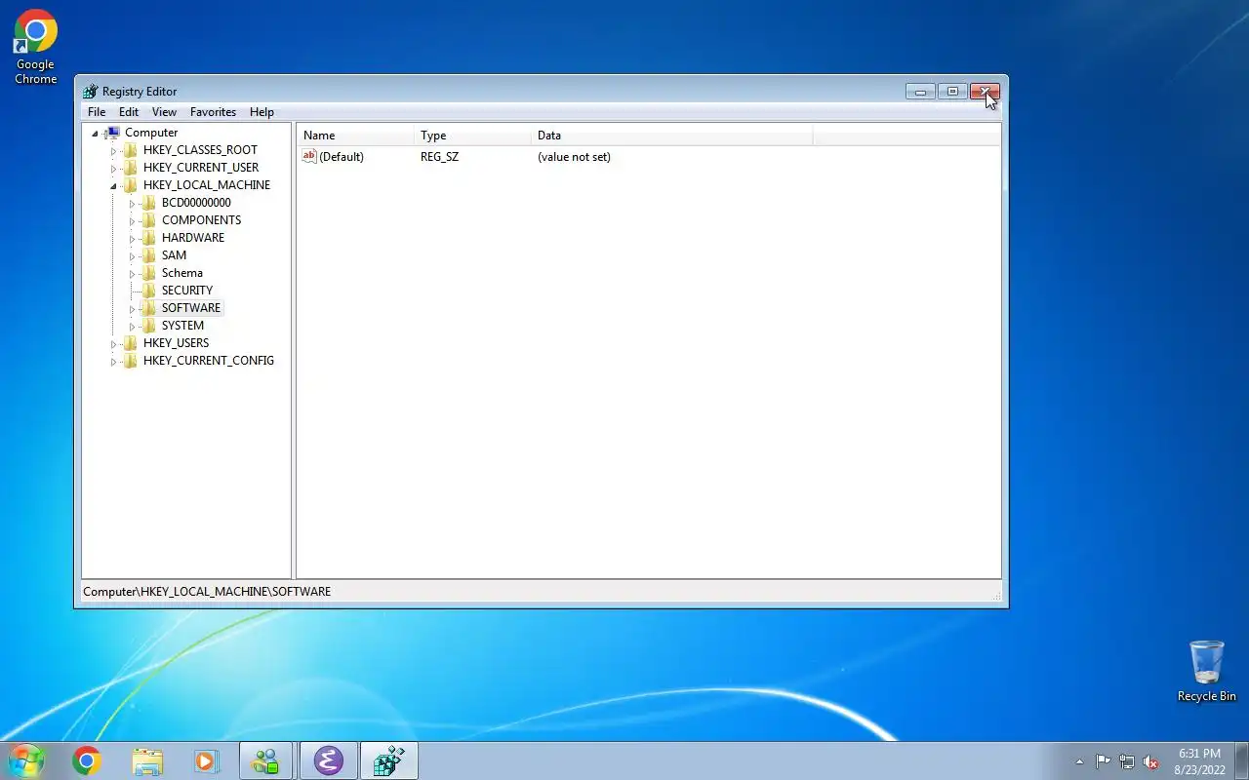The width and height of the screenshot is (1249, 780).
Task: Click the "(value not set)" data cell
Action: tap(574, 157)
